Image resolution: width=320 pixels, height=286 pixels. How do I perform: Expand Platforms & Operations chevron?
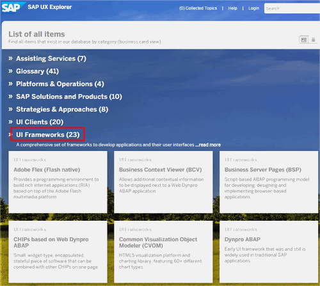(x=10, y=84)
